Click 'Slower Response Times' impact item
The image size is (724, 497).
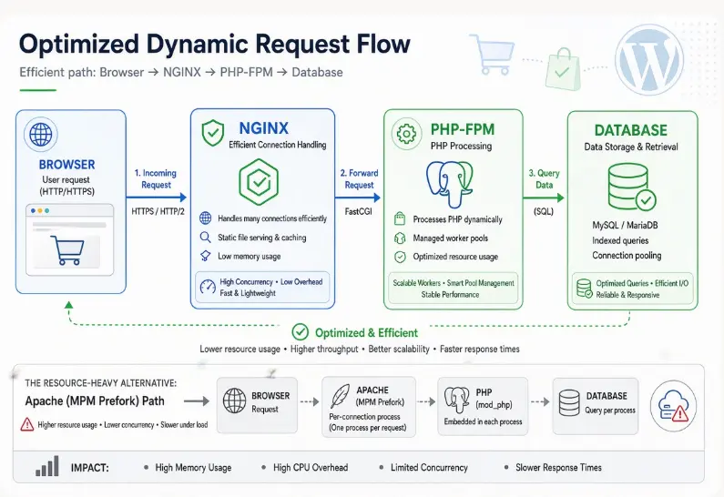(558, 468)
